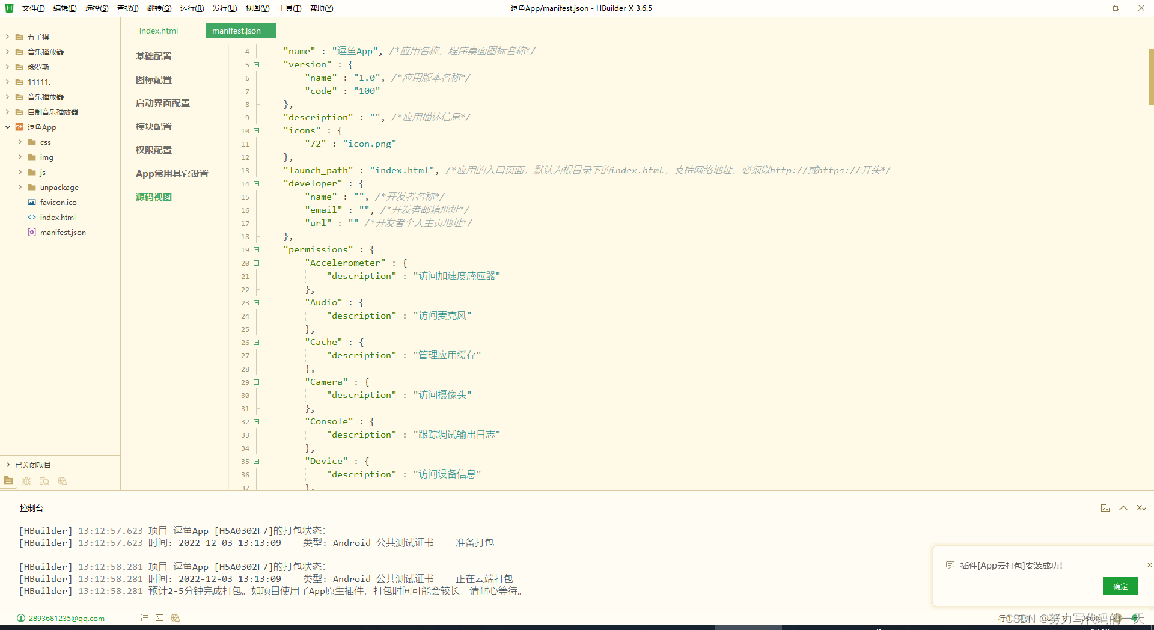
Task: Clear the console output with X-arrow icon
Action: click(x=1141, y=508)
